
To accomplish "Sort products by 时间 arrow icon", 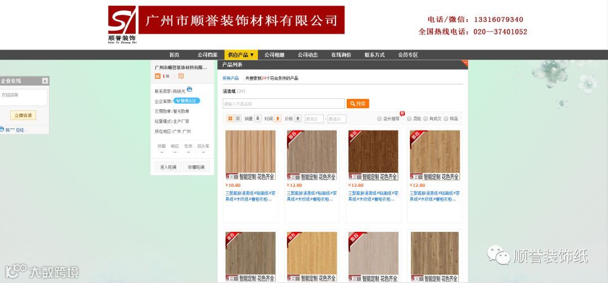I will coord(278,119).
